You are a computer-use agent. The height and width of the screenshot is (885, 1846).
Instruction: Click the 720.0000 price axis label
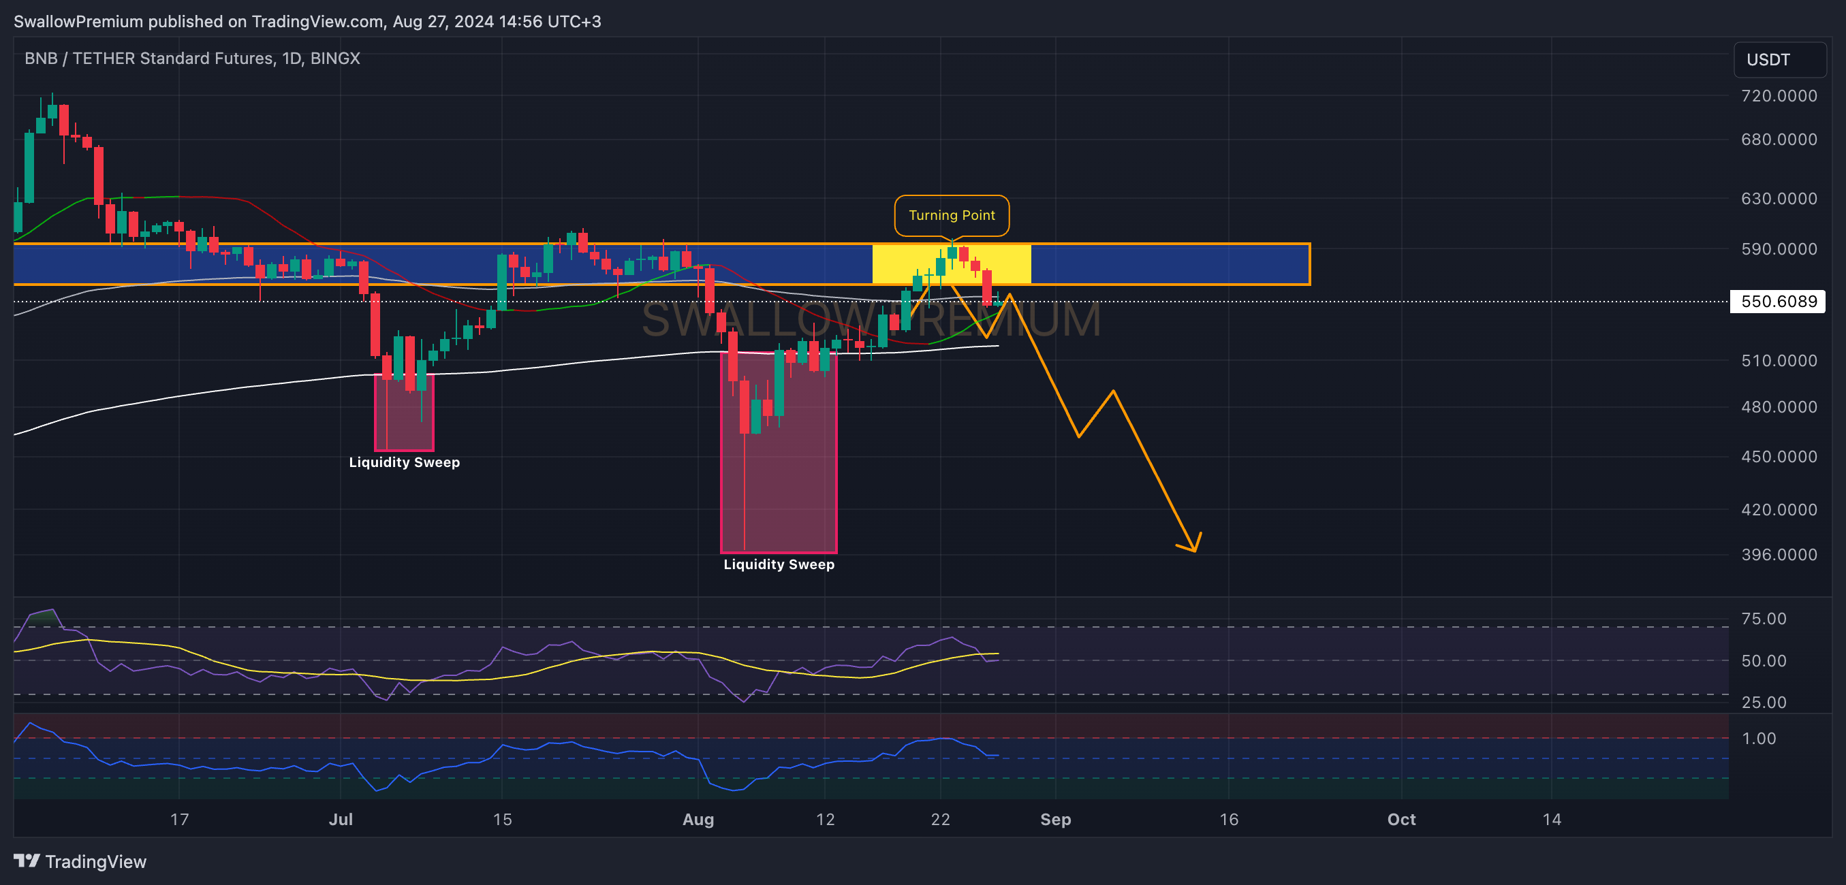tap(1779, 96)
